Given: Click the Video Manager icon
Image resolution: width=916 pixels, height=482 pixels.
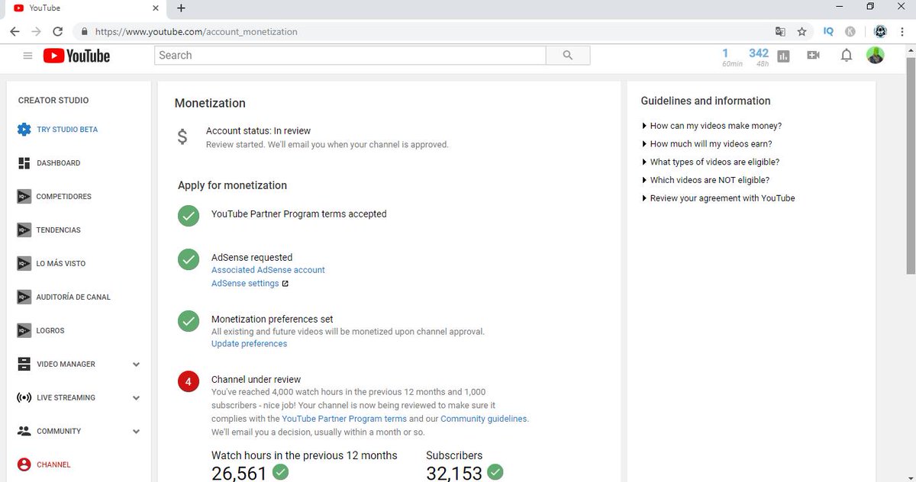Looking at the screenshot, I should pos(24,365).
